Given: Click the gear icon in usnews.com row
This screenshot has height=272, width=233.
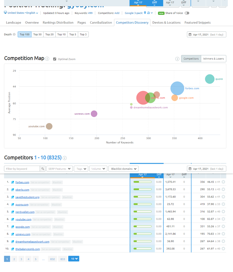Looking at the screenshot, I should coord(224,234).
